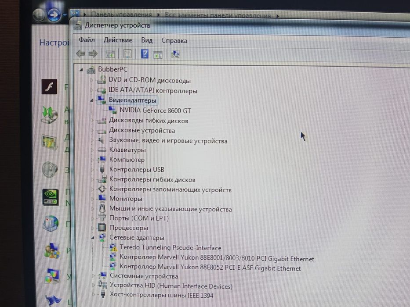Viewport: 410px width, 307px height.
Task: Click mouse icon beside Мыши и иные
Action: click(102, 208)
